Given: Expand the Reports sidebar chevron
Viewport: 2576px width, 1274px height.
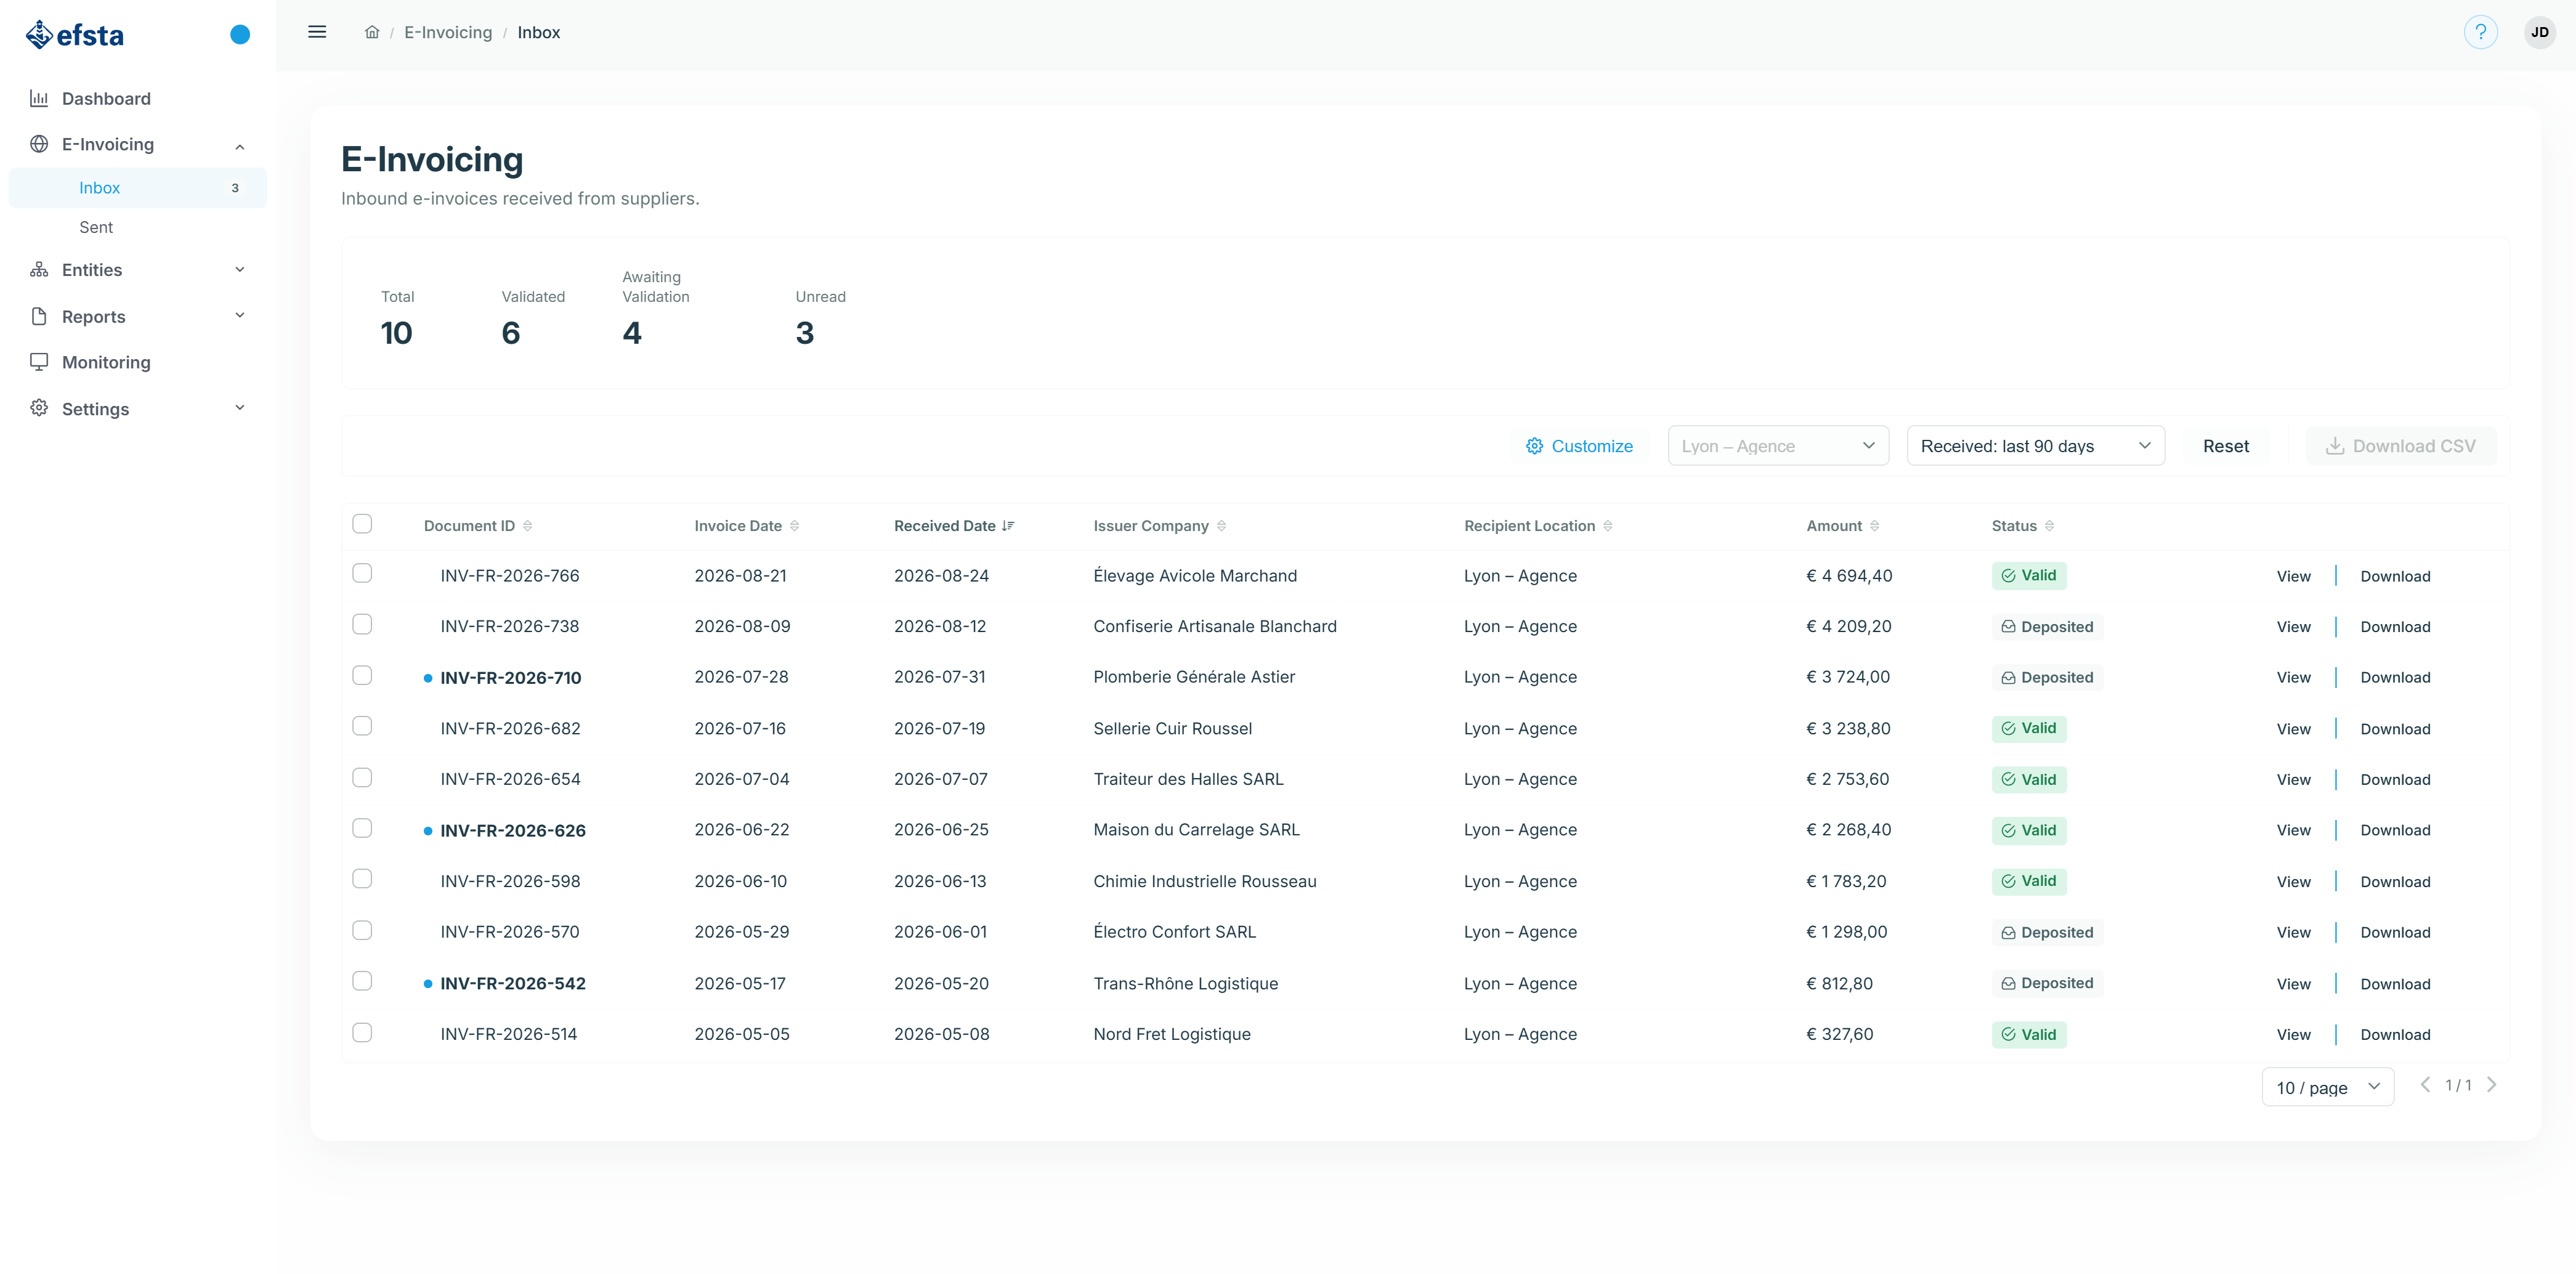Looking at the screenshot, I should click(240, 315).
